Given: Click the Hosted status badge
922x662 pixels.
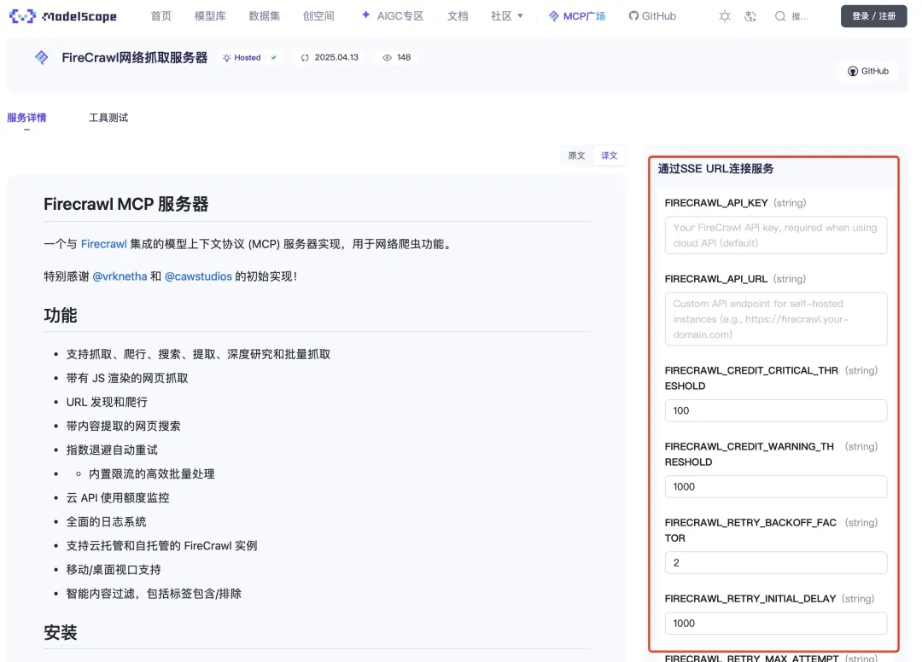Looking at the screenshot, I should 242,57.
